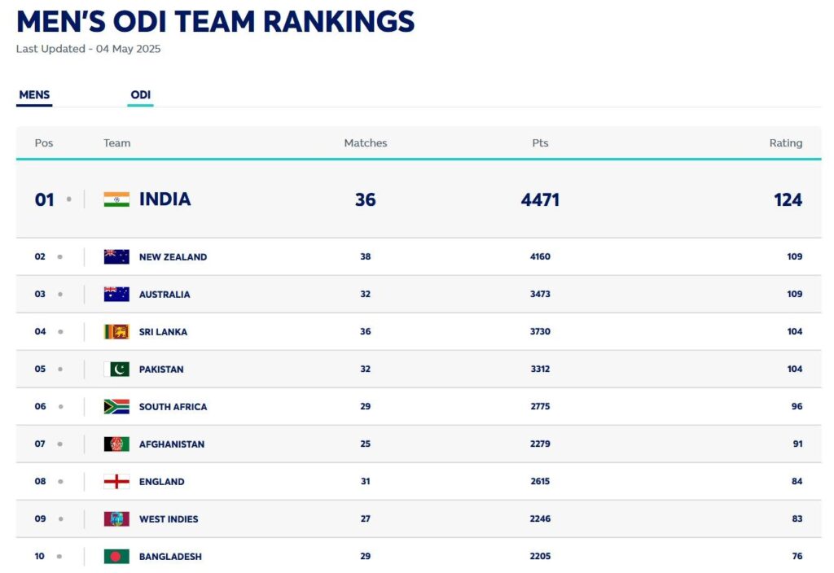The height and width of the screenshot is (573, 834).
Task: Click the Pakistan flag icon
Action: [116, 369]
